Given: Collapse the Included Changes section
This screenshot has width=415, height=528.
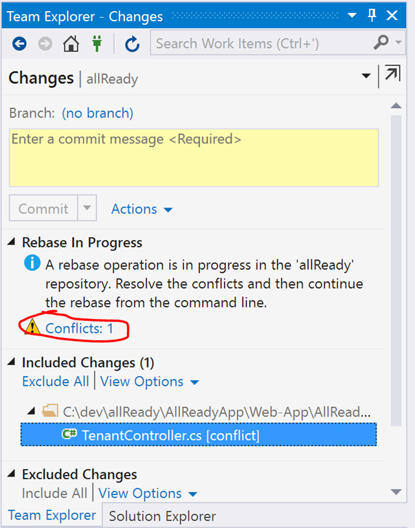Looking at the screenshot, I should [12, 362].
